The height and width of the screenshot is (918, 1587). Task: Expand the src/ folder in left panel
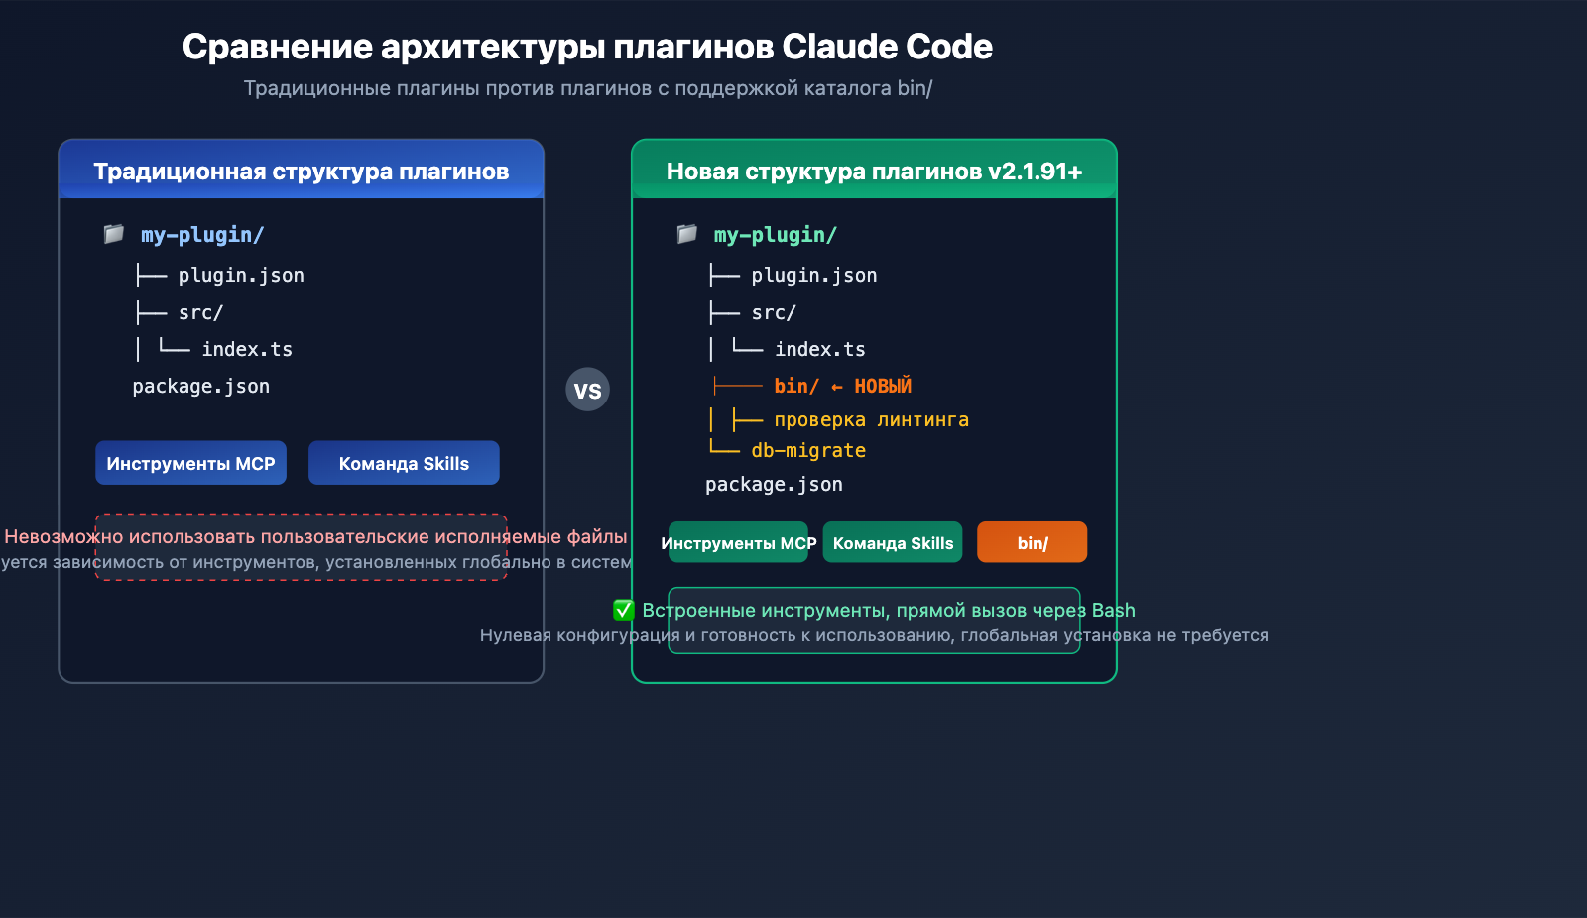(x=198, y=311)
